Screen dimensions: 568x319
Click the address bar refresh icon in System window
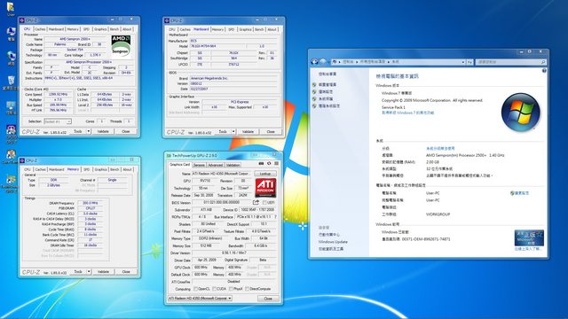[469, 62]
